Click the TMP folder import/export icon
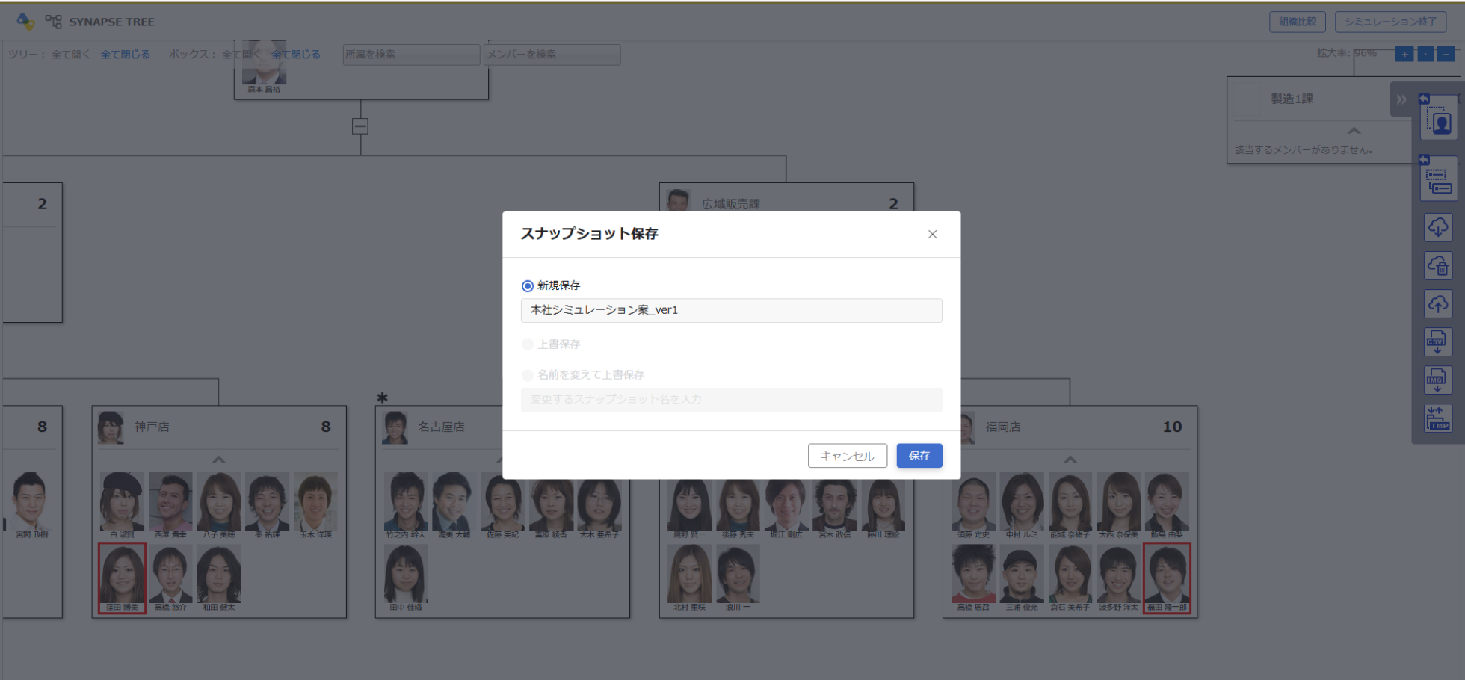The width and height of the screenshot is (1465, 680). 1438,418
